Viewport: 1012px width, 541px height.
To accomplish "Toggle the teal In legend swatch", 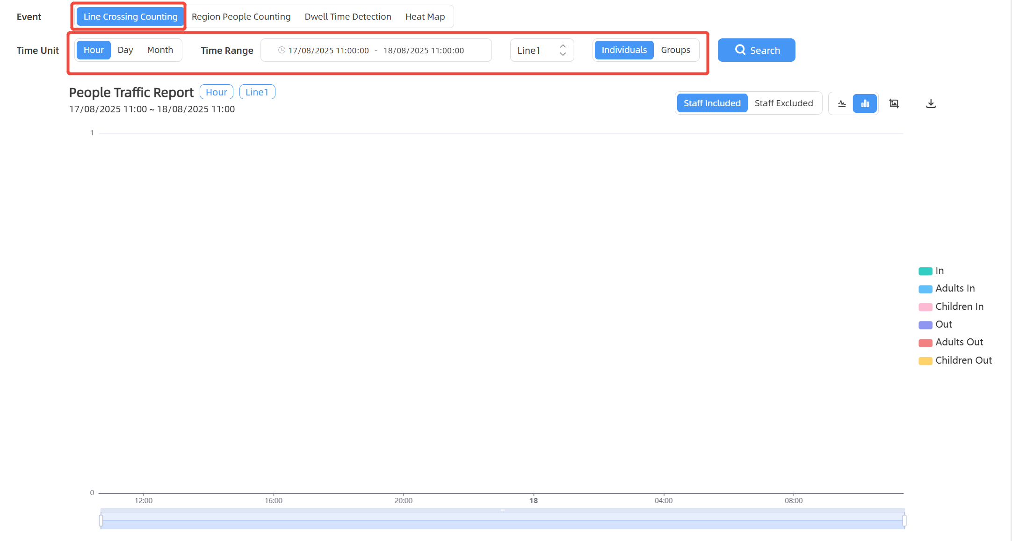I will click(925, 271).
